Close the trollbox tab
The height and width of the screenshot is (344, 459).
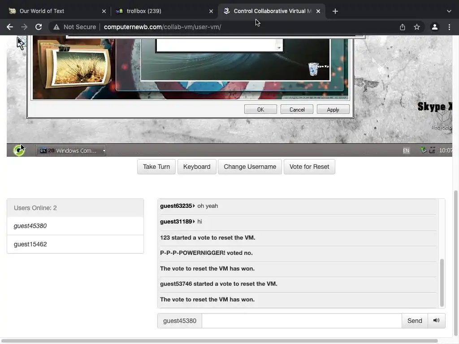[x=211, y=11]
